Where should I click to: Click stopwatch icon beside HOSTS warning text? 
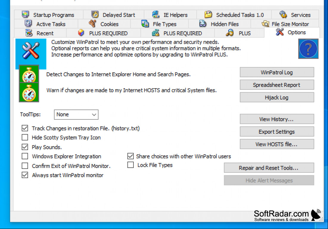tap(29, 93)
